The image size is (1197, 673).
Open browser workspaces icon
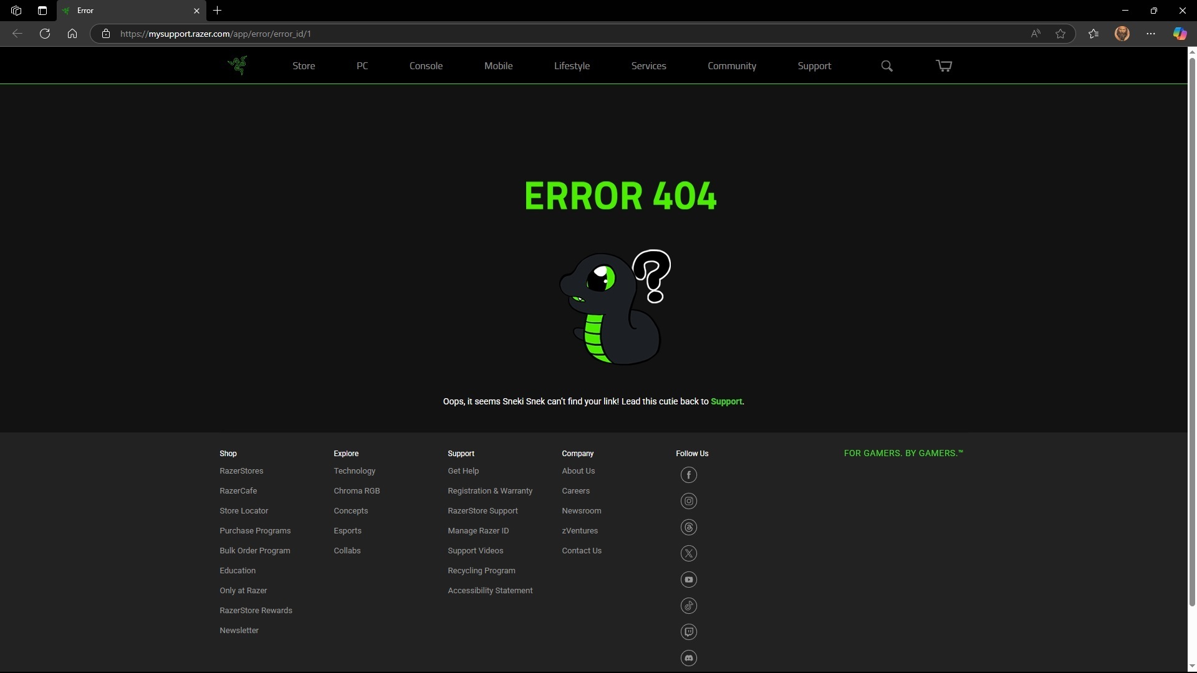(16, 11)
